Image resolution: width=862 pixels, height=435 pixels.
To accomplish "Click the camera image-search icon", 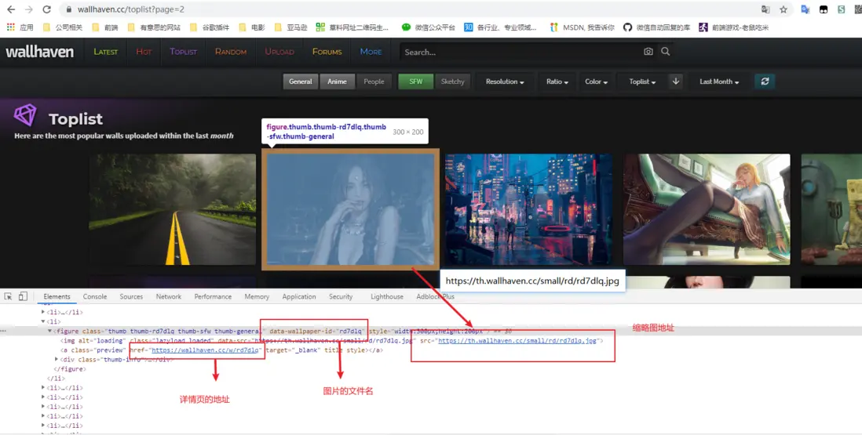I will [648, 52].
